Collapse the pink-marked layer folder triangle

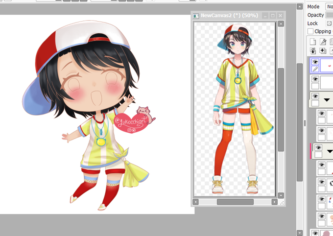(x=330, y=151)
